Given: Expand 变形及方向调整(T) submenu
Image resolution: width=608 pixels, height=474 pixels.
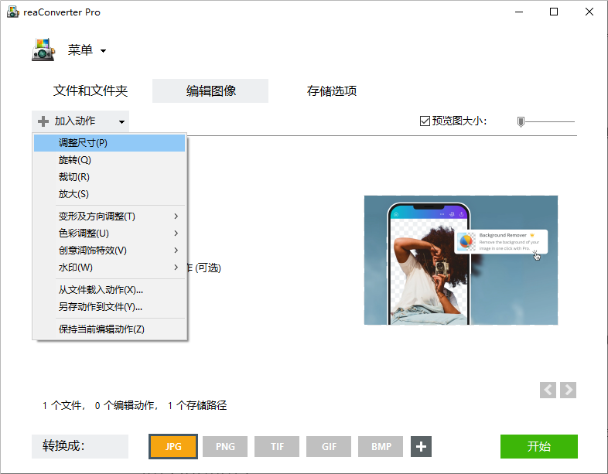Looking at the screenshot, I should click(109, 217).
